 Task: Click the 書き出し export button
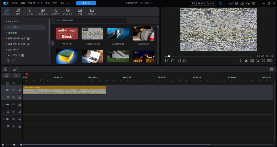click(x=86, y=3)
